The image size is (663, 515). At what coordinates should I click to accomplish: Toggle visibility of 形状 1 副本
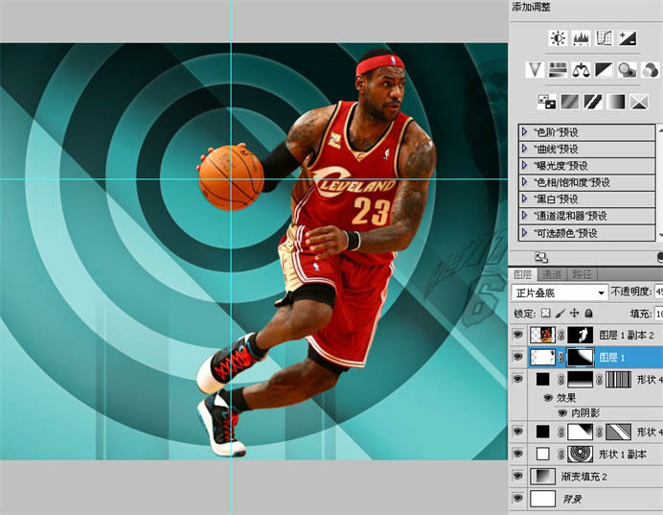coord(517,454)
